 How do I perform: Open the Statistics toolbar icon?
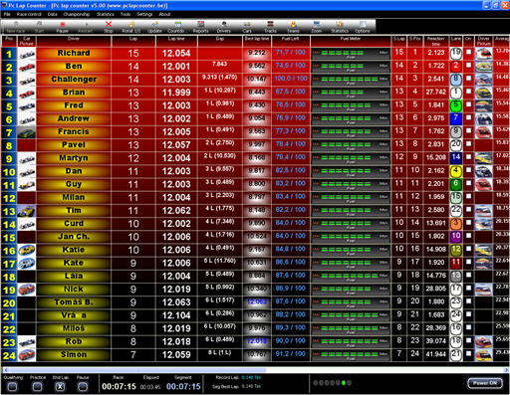coord(340,27)
